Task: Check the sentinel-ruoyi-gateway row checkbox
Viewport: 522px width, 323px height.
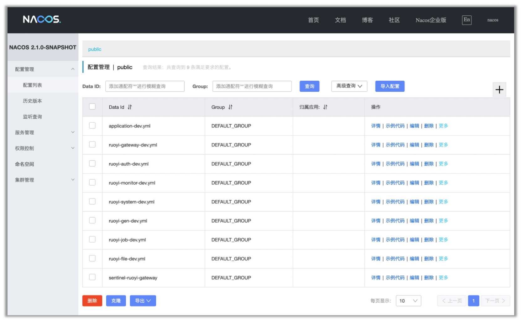Action: point(92,277)
